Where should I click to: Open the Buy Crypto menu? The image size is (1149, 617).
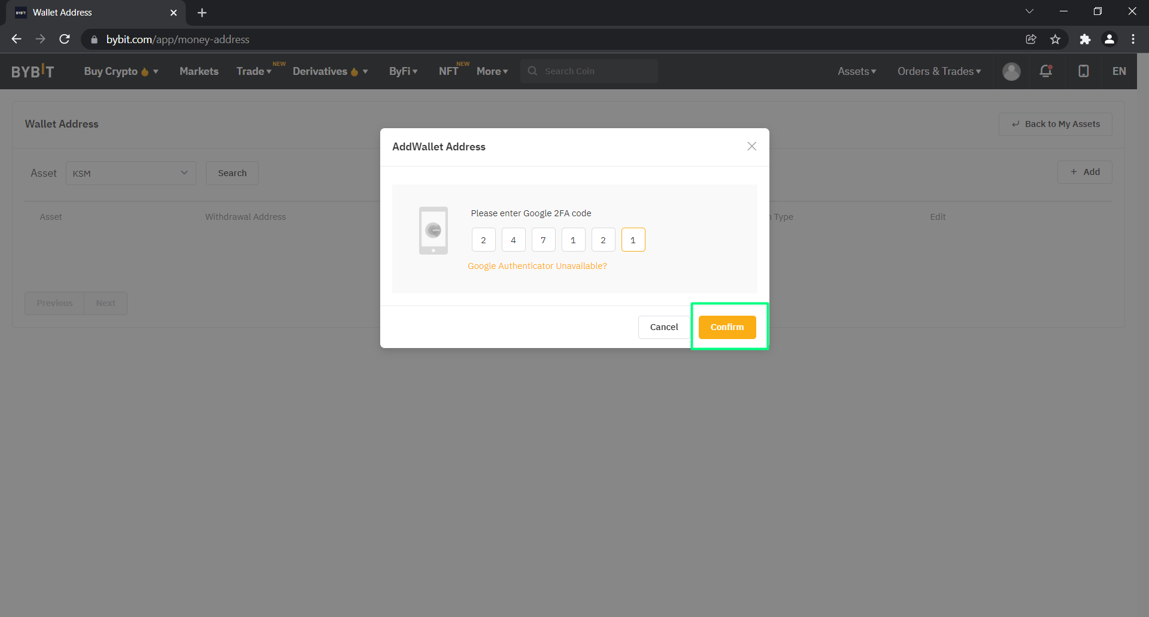(x=121, y=71)
